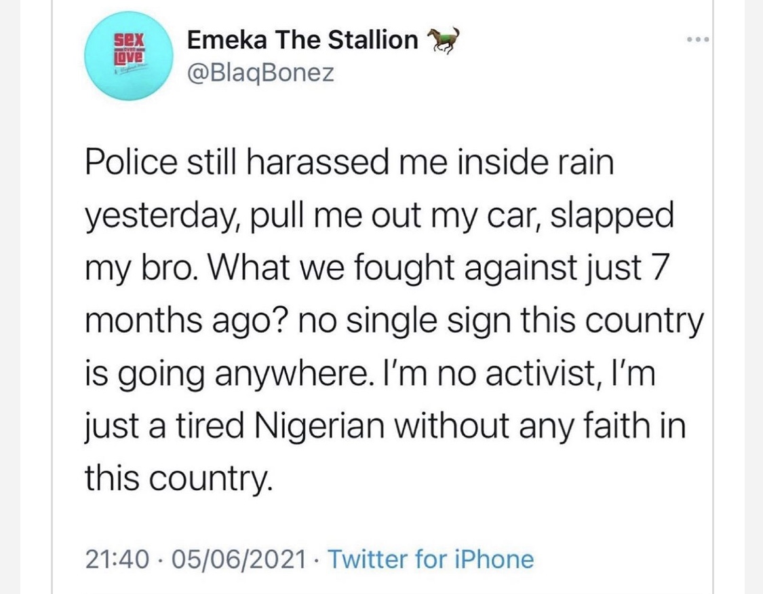Open Emeka The Stallion's profile name
The image size is (763, 594).
302,41
